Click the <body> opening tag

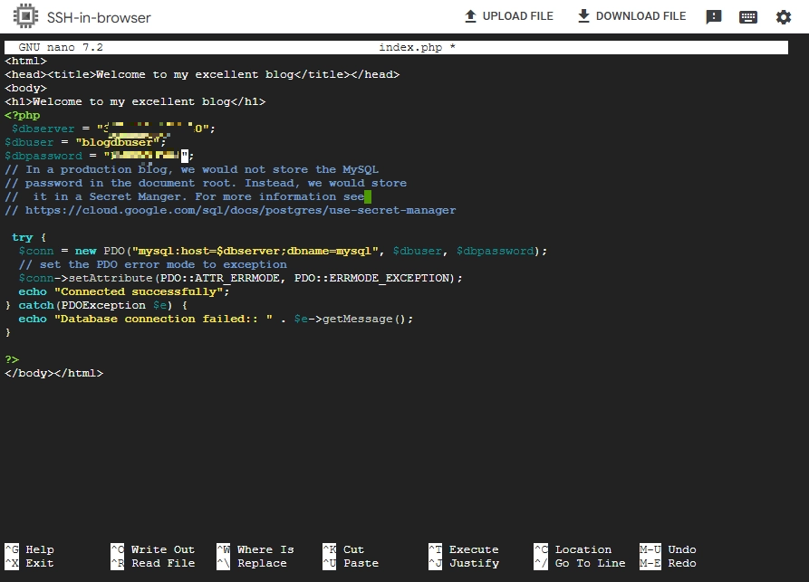(25, 88)
